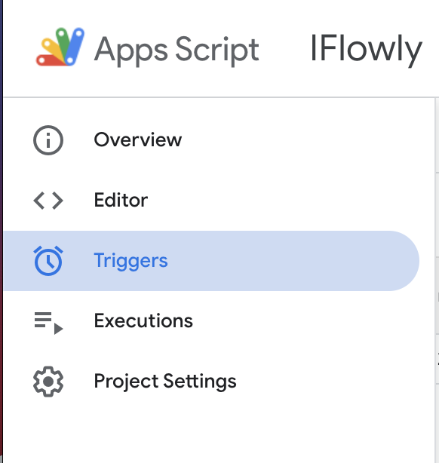Select the Triggers text label
Image resolution: width=439 pixels, height=463 pixels.
point(131,261)
